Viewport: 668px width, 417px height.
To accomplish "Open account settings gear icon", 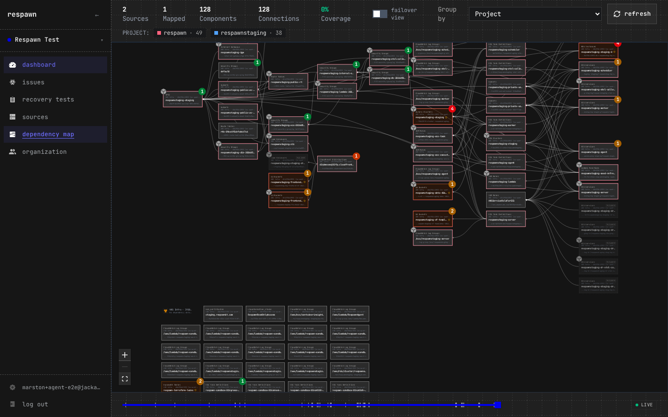I will 13,387.
